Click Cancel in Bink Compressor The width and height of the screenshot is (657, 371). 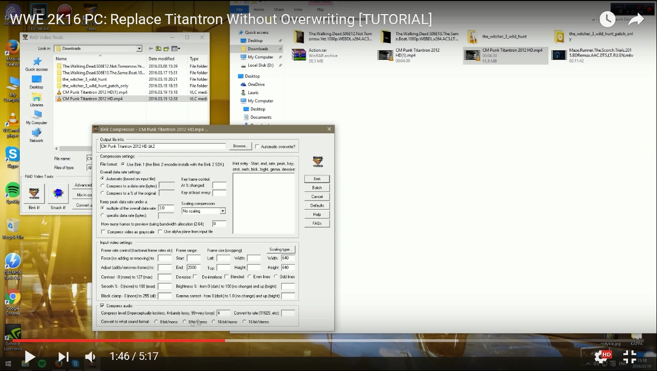click(x=317, y=197)
